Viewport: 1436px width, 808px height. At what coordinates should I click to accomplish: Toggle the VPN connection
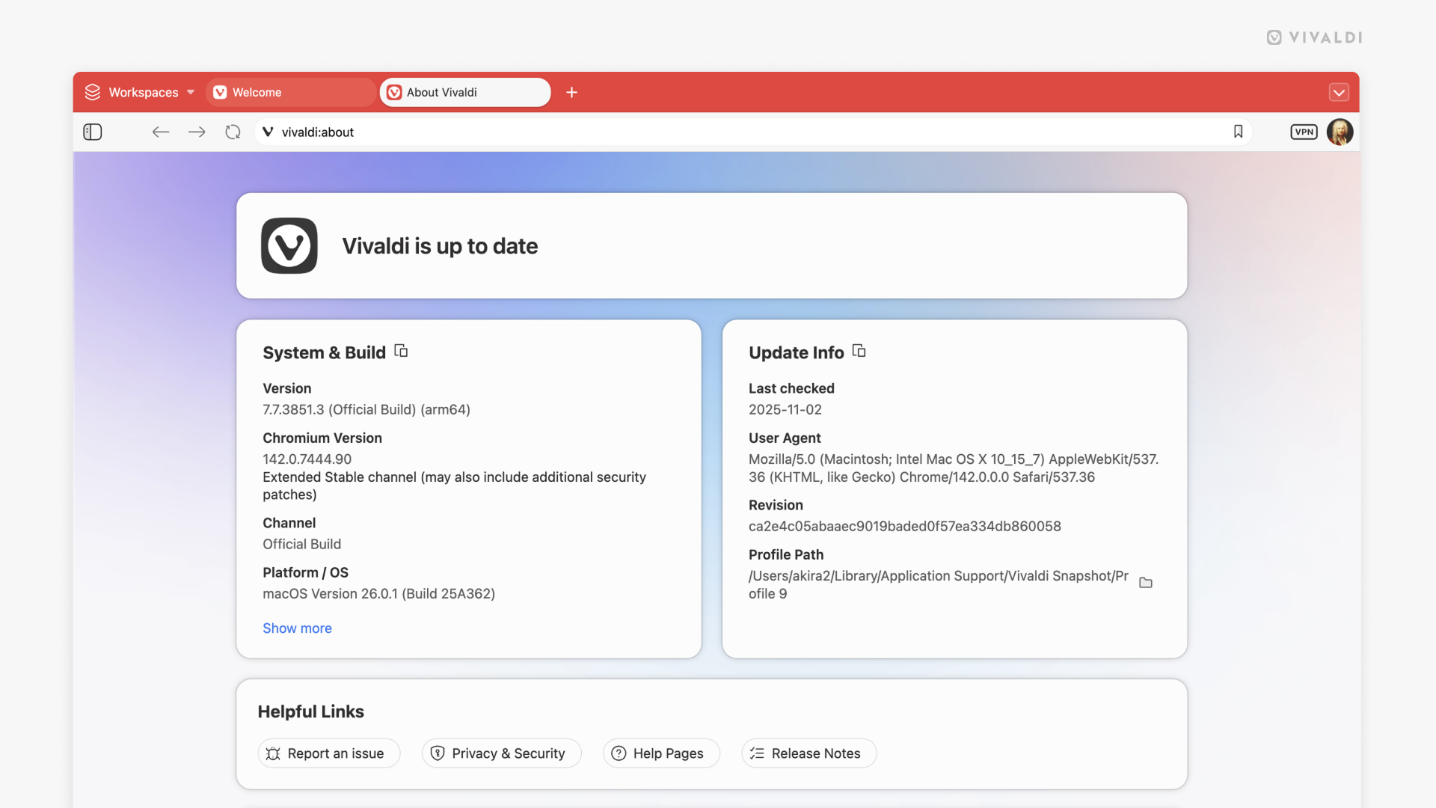pyautogui.click(x=1304, y=132)
